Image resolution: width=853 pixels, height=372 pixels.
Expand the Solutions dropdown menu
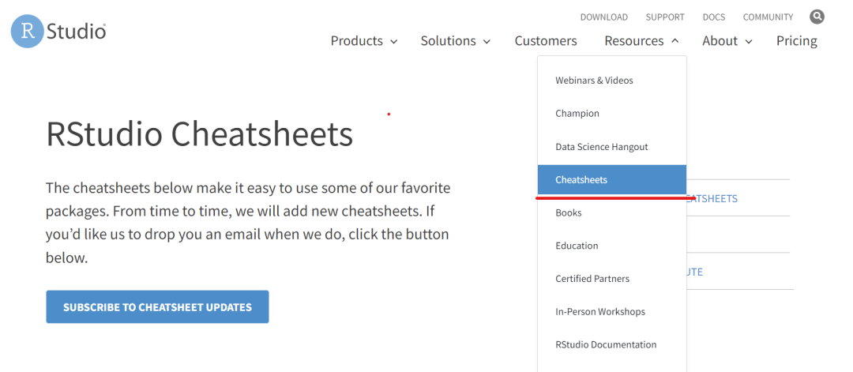click(x=455, y=41)
